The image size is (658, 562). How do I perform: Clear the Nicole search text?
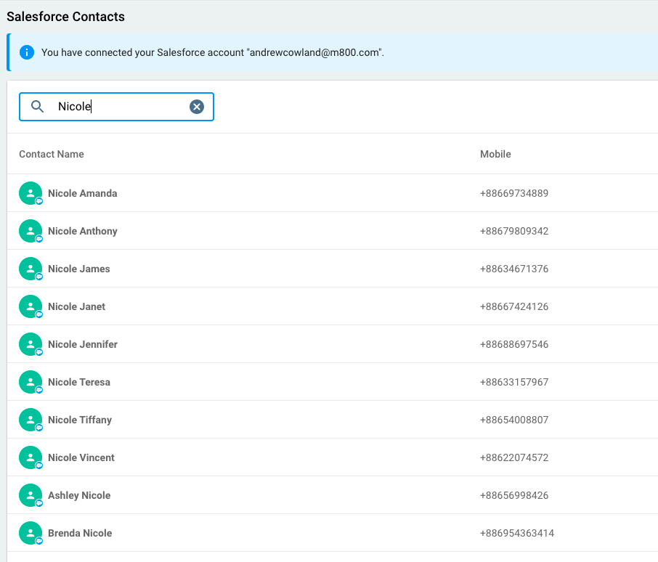[197, 107]
